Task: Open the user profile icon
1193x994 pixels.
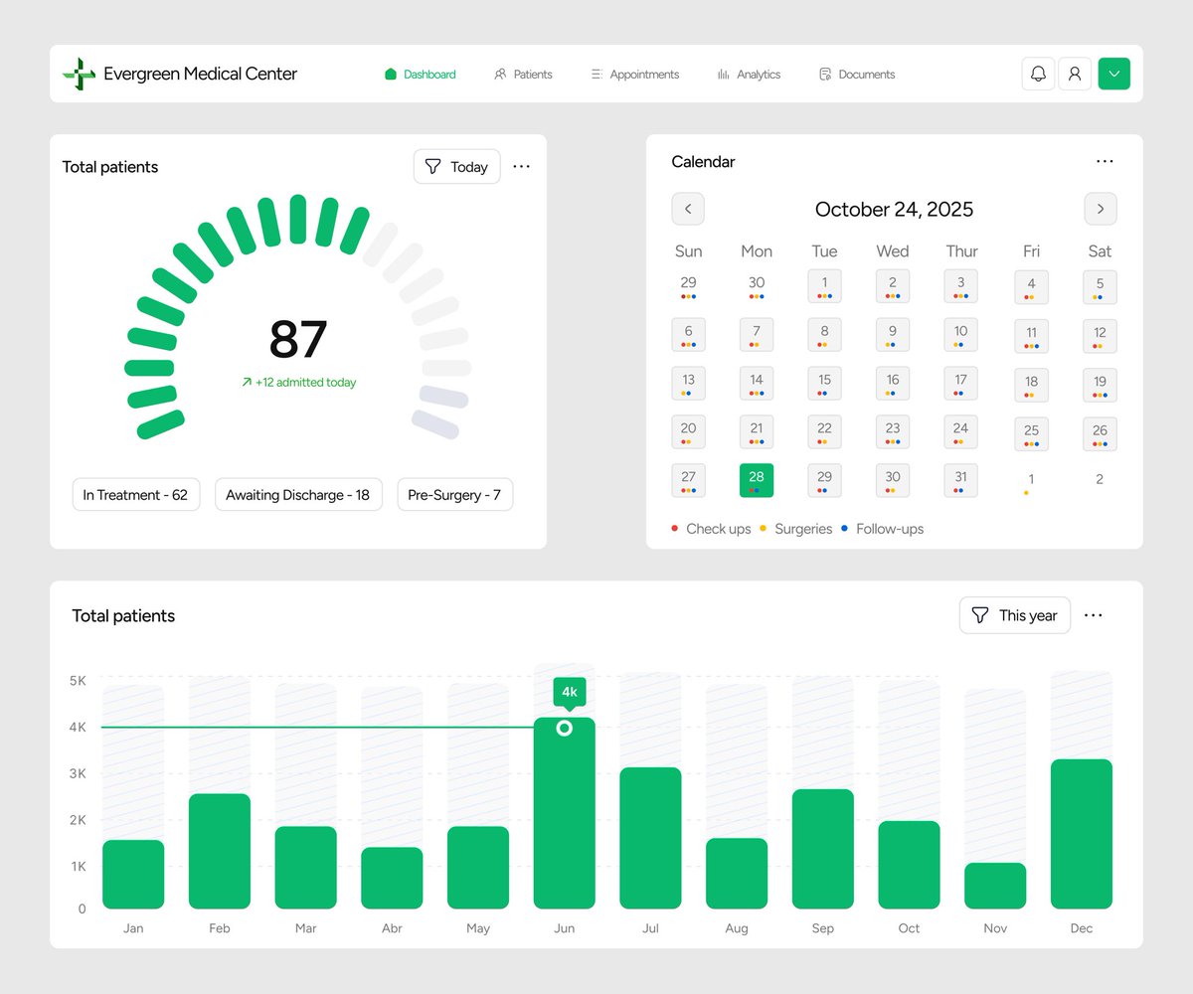Action: [1075, 74]
